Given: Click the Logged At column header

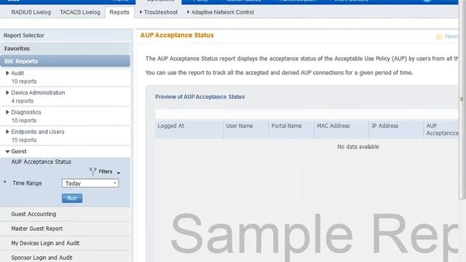Looking at the screenshot, I should click(x=189, y=130).
